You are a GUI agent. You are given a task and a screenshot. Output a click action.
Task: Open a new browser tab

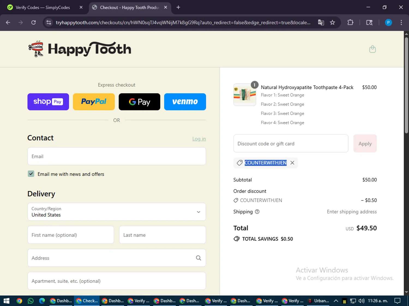[178, 7]
